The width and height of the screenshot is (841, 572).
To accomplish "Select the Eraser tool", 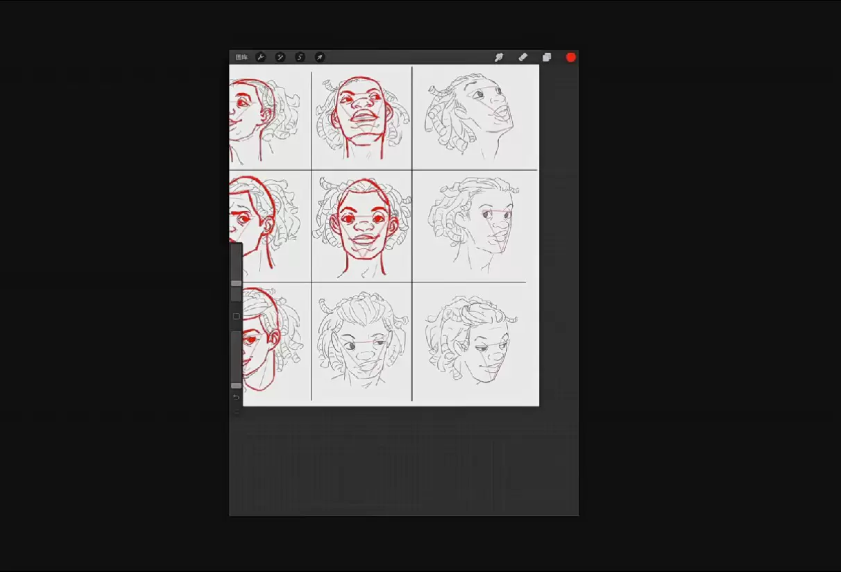I will [x=523, y=58].
